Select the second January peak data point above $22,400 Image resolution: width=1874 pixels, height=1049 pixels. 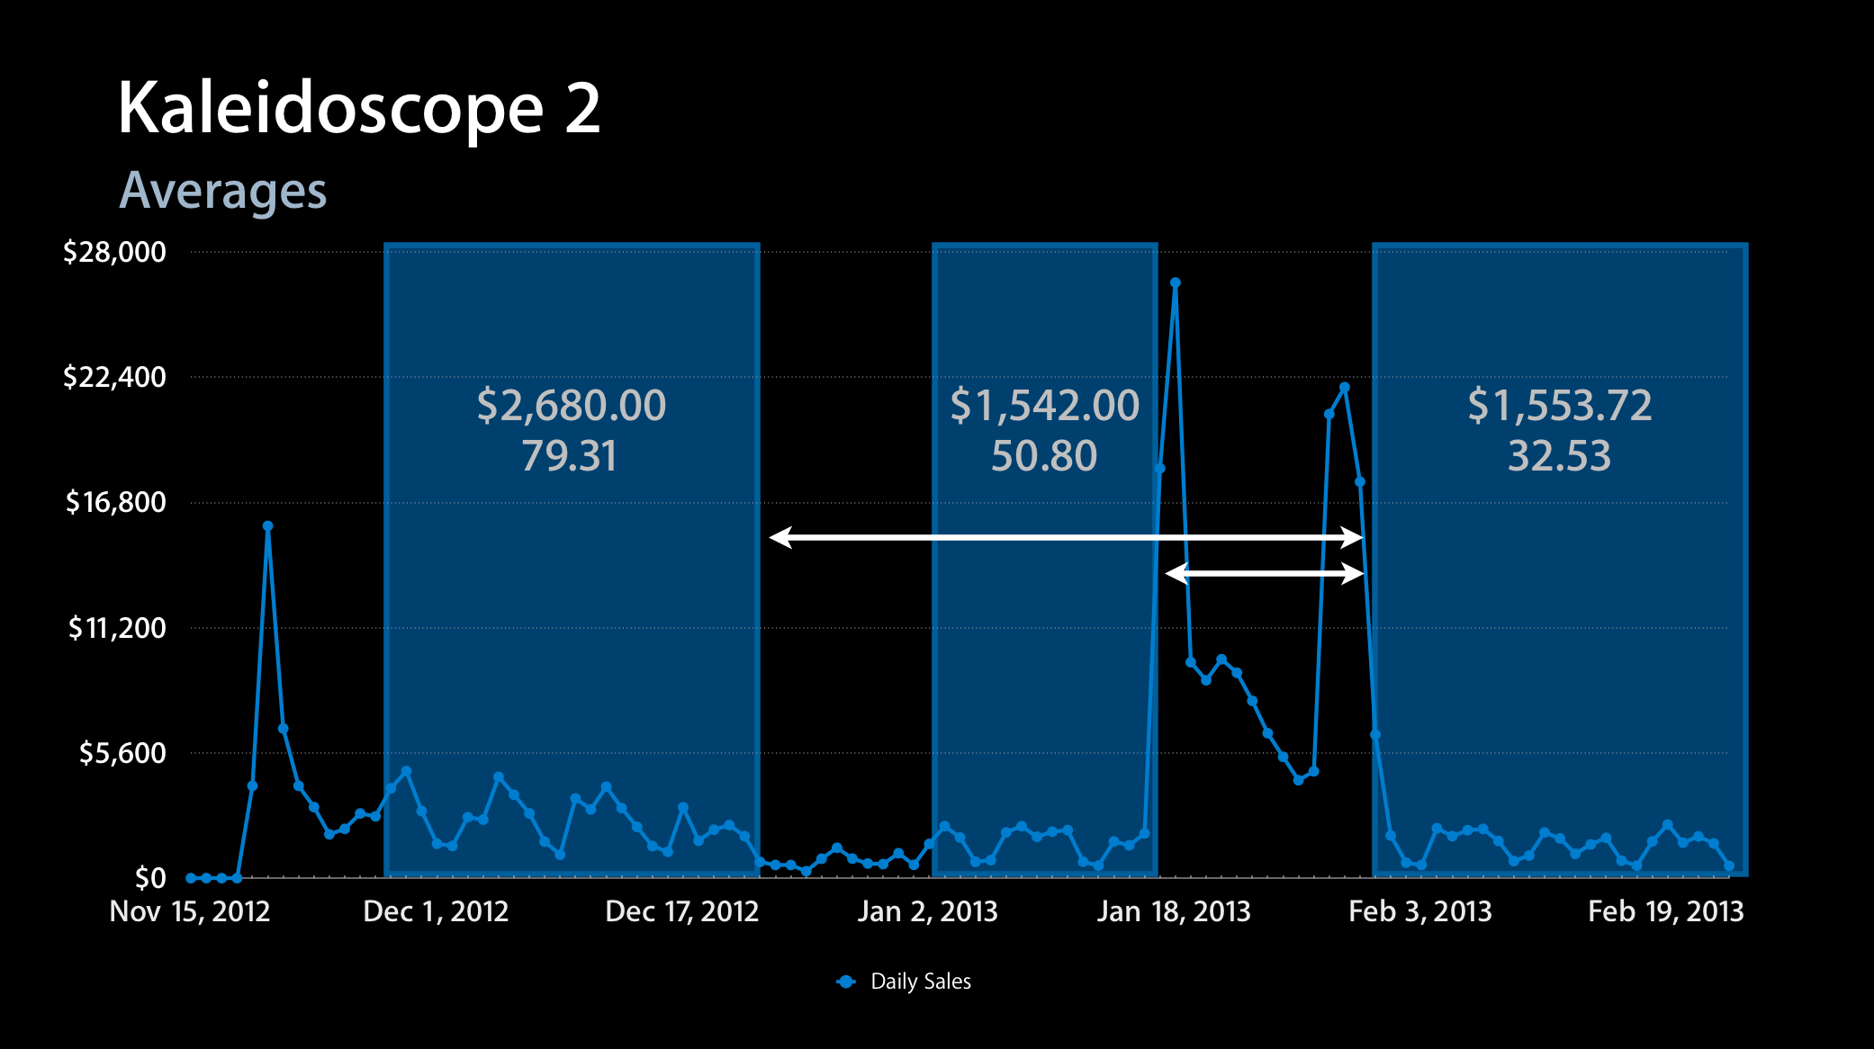(1345, 388)
